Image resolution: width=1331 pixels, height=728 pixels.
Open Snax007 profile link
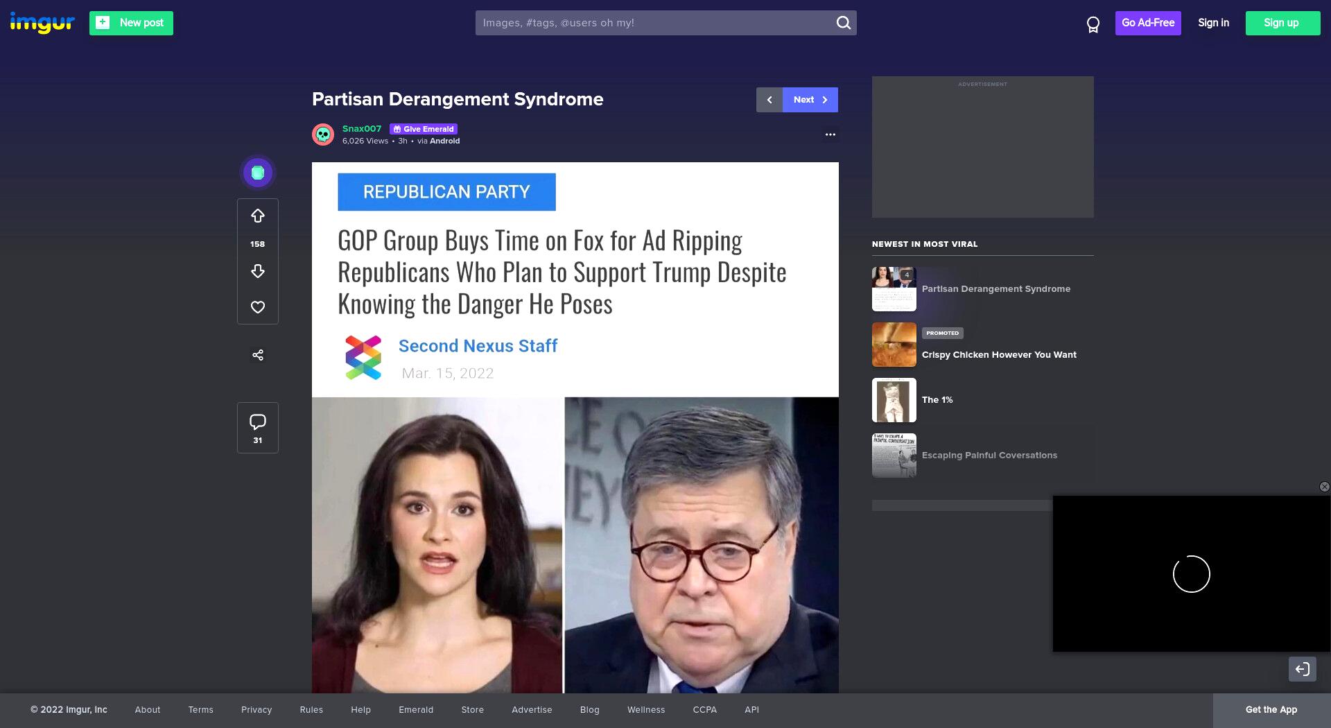362,129
